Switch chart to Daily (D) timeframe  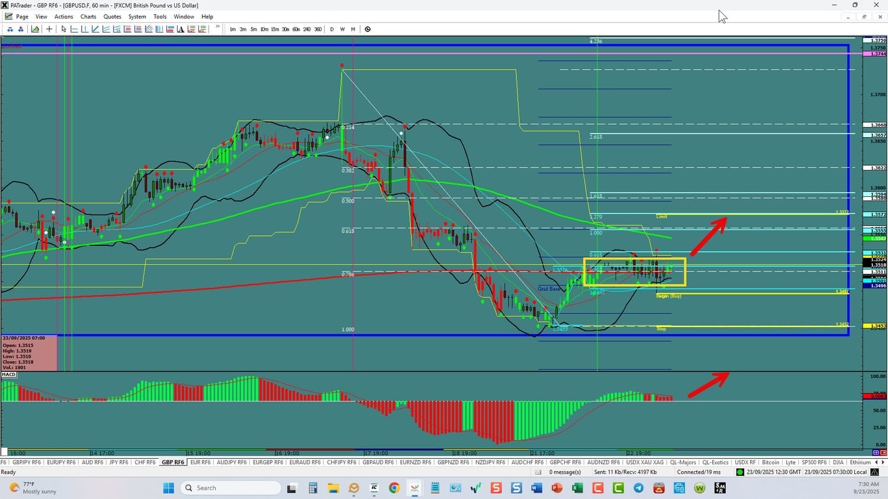click(332, 29)
